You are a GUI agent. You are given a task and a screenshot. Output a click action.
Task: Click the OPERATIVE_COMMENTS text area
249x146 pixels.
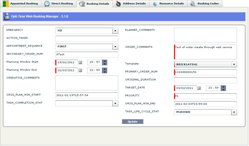[87, 83]
